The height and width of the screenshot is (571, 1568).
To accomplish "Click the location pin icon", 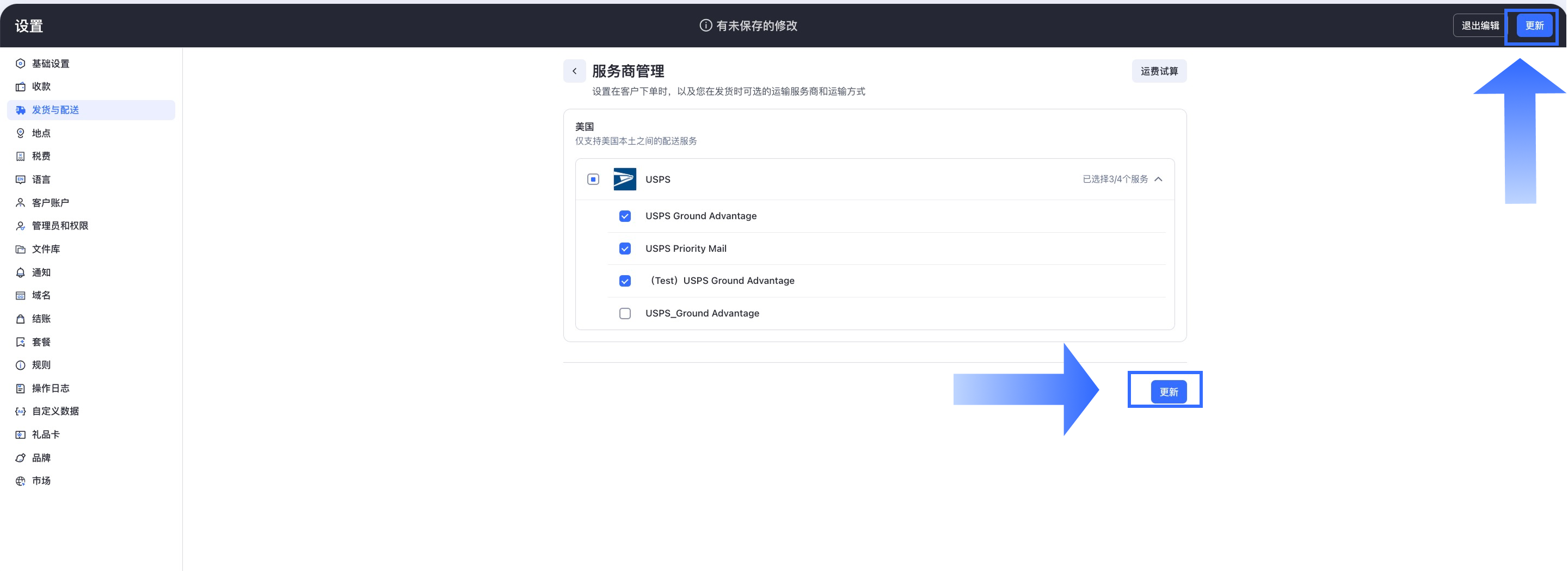I will [20, 133].
